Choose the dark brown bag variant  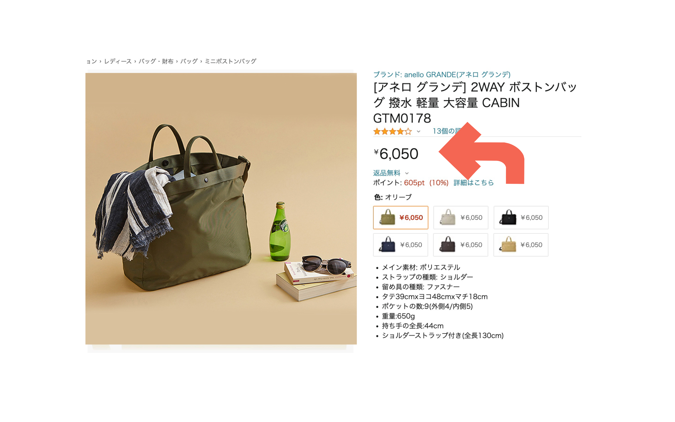coord(461,245)
